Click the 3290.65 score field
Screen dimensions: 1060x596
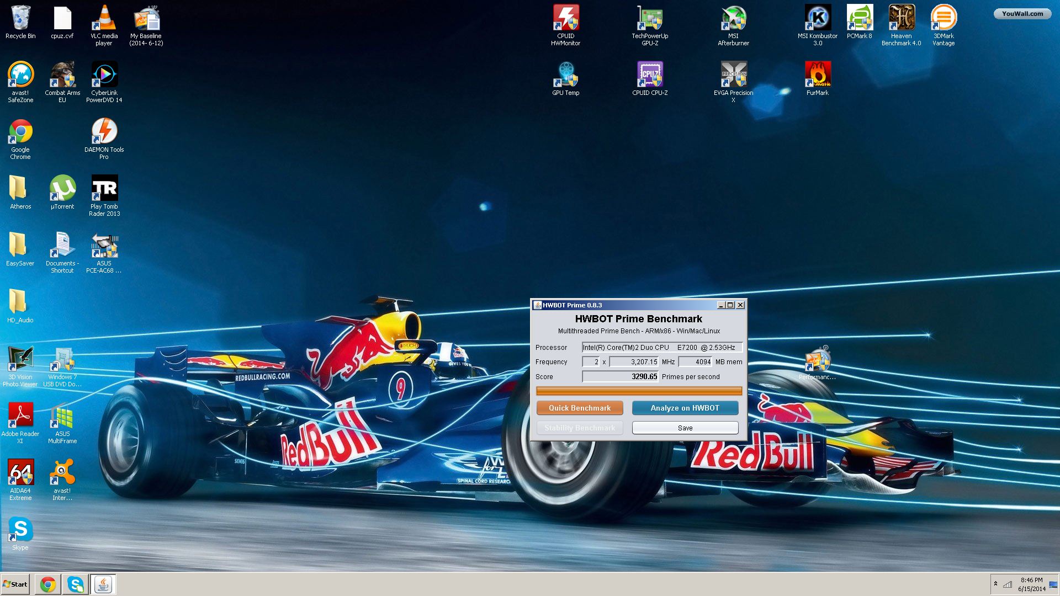click(620, 376)
